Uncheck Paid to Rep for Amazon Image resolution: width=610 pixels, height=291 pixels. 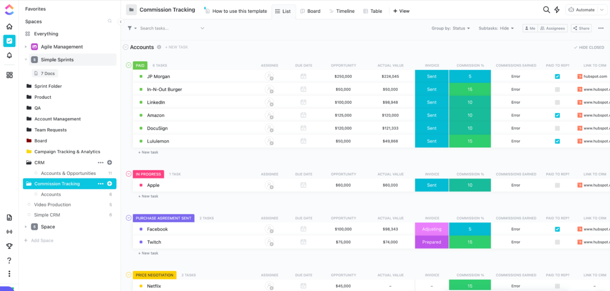557,115
